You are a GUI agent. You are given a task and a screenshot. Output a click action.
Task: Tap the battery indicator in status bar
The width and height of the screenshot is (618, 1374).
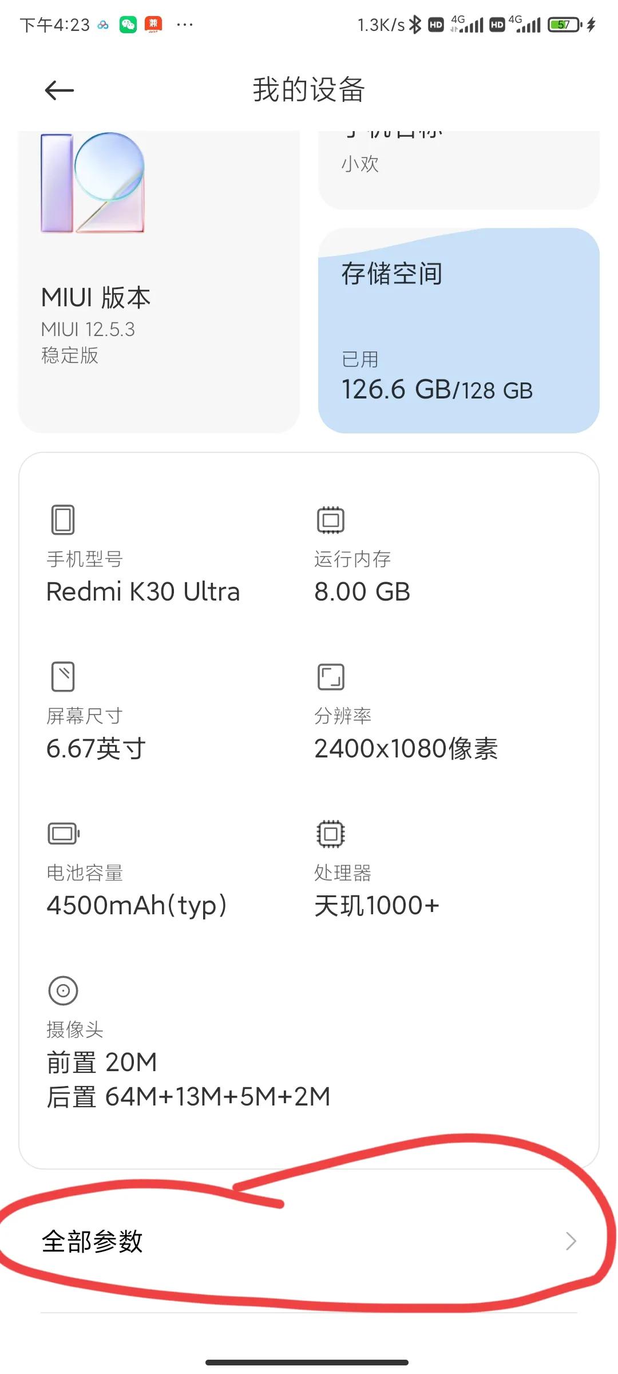pyautogui.click(x=565, y=25)
